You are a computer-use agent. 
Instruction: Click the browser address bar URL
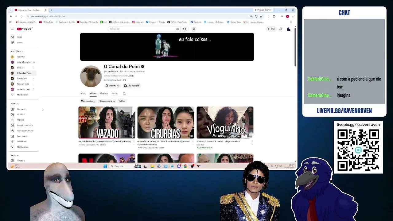click(x=49, y=17)
